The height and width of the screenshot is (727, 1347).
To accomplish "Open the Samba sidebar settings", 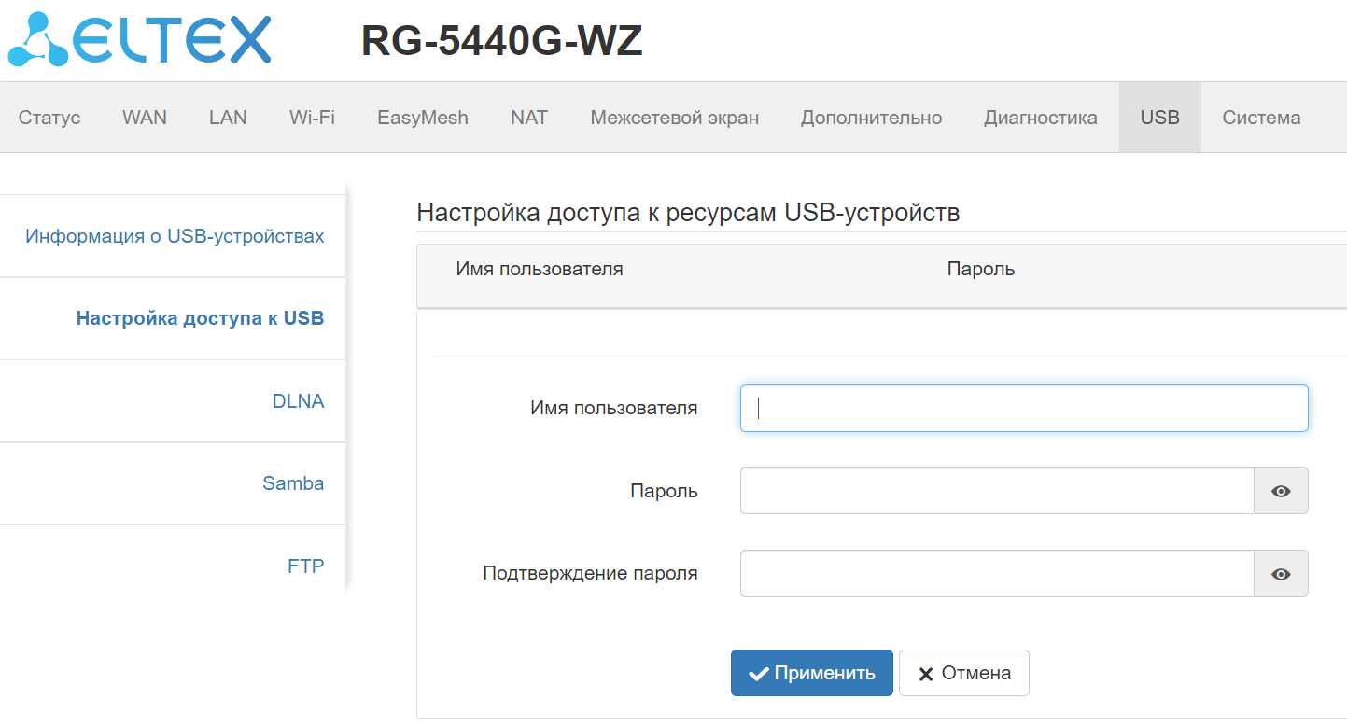I will tap(293, 483).
